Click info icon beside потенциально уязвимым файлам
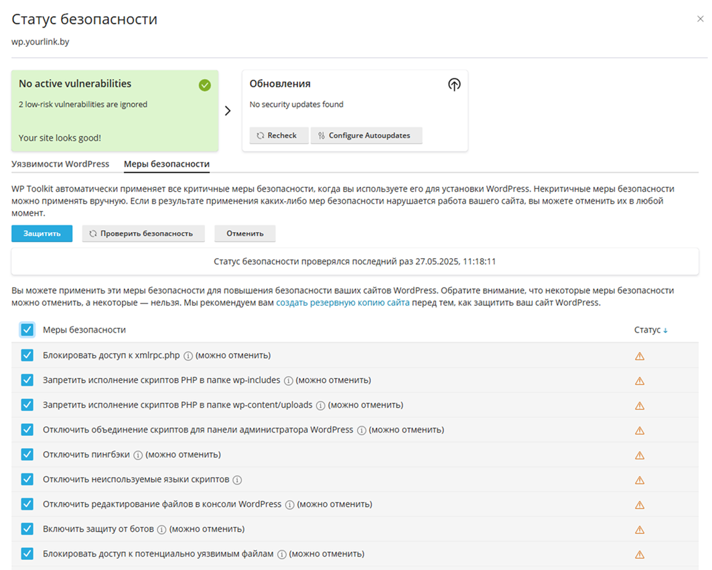 coord(281,555)
